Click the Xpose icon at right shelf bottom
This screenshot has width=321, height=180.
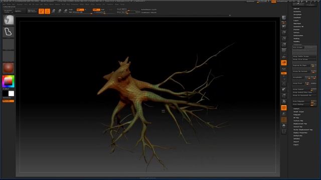pyautogui.click(x=284, y=131)
